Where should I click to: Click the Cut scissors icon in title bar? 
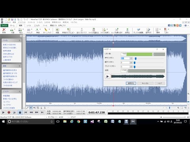[15, 19]
